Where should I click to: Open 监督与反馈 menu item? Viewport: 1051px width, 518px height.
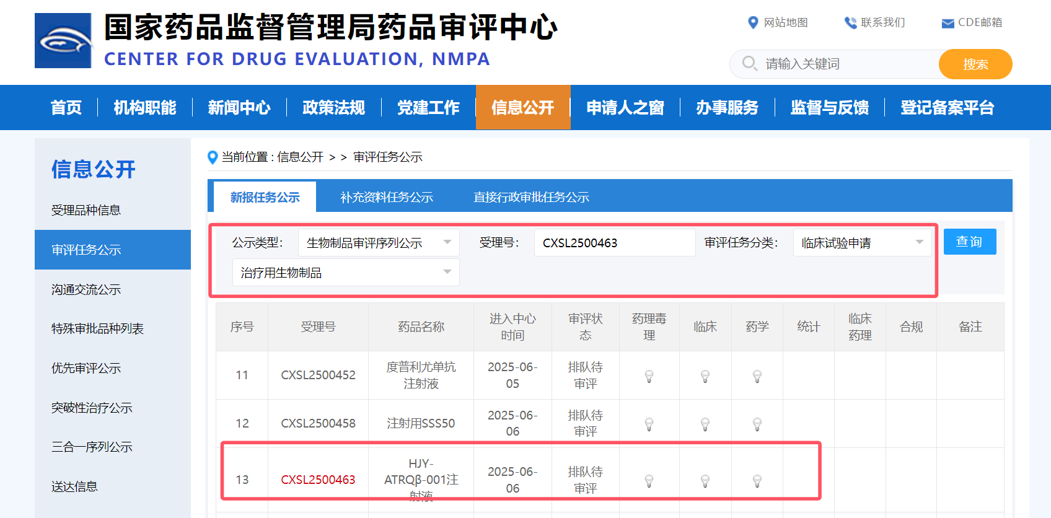click(x=830, y=108)
